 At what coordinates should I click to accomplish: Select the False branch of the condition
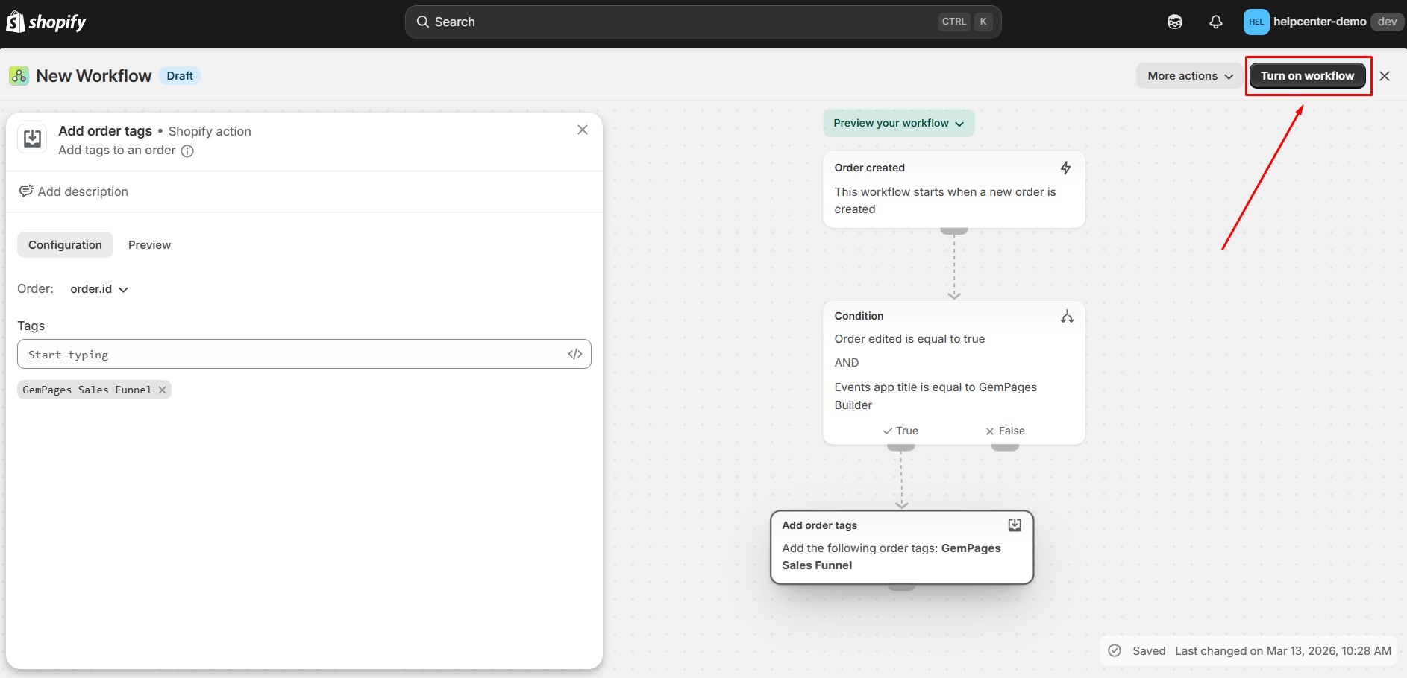[x=1005, y=431]
